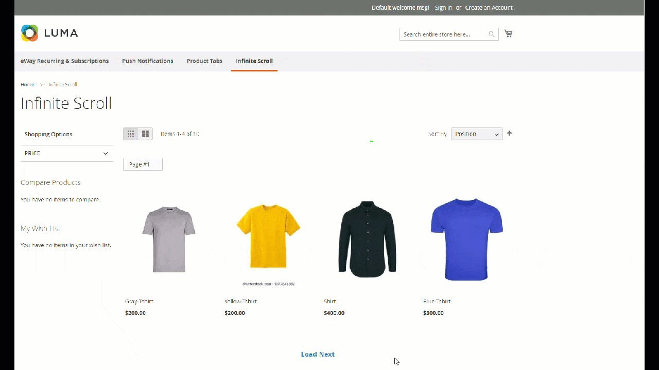The width and height of the screenshot is (659, 370).
Task: Open the shopping cart icon
Action: tap(508, 33)
